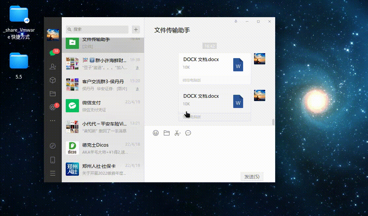368x216 pixels.
Task: Select the screenshot scissors tool
Action: pos(176,133)
